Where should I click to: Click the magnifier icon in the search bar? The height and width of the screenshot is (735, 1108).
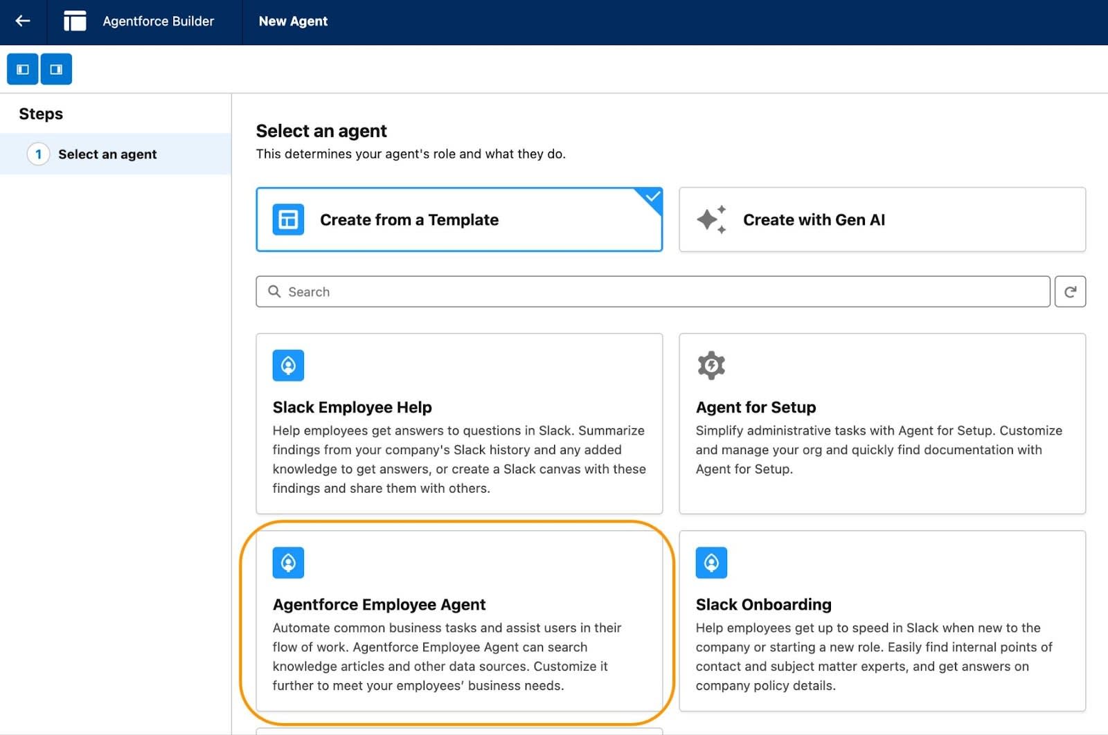click(x=275, y=291)
